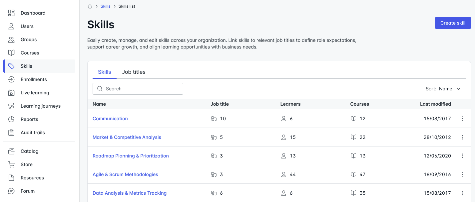This screenshot has width=475, height=202.
Task: Click the Audit trails clipboard icon
Action: (x=11, y=133)
